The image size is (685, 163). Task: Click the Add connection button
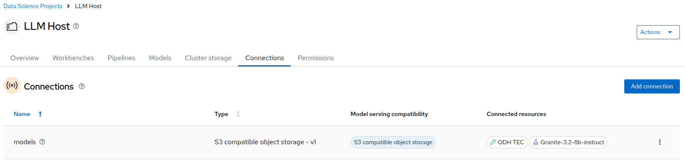652,86
